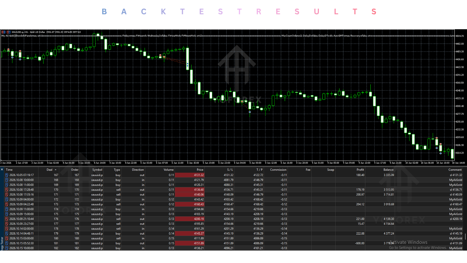Viewport: 467px width, 263px height.
Task: Select the Time cell 2026.10.09 04:22:48
Action: click(x=22, y=204)
